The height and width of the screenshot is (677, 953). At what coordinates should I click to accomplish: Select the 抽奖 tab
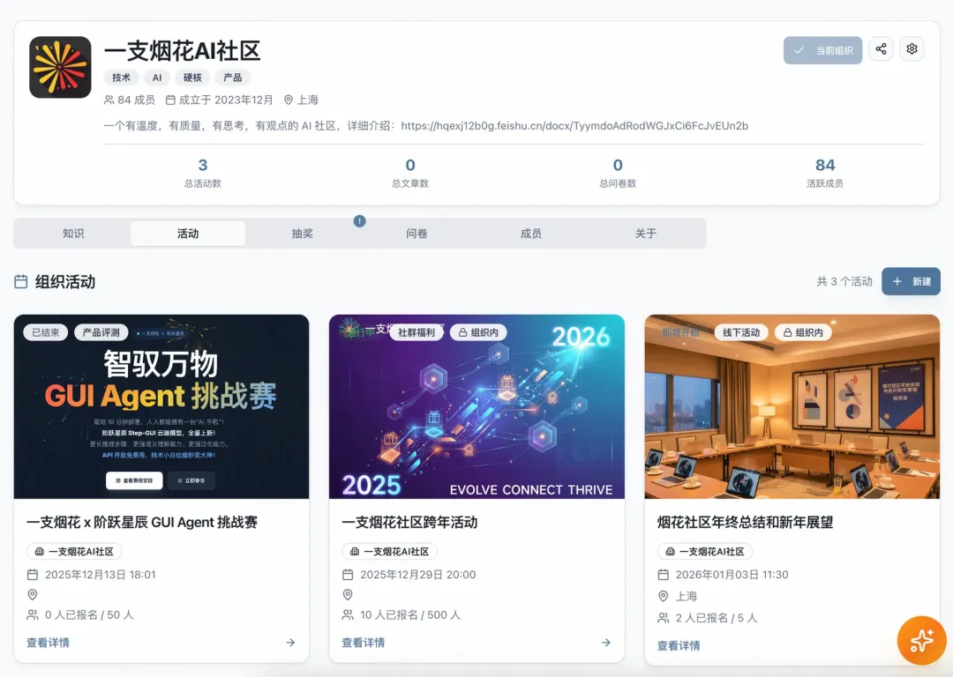pyautogui.click(x=302, y=233)
